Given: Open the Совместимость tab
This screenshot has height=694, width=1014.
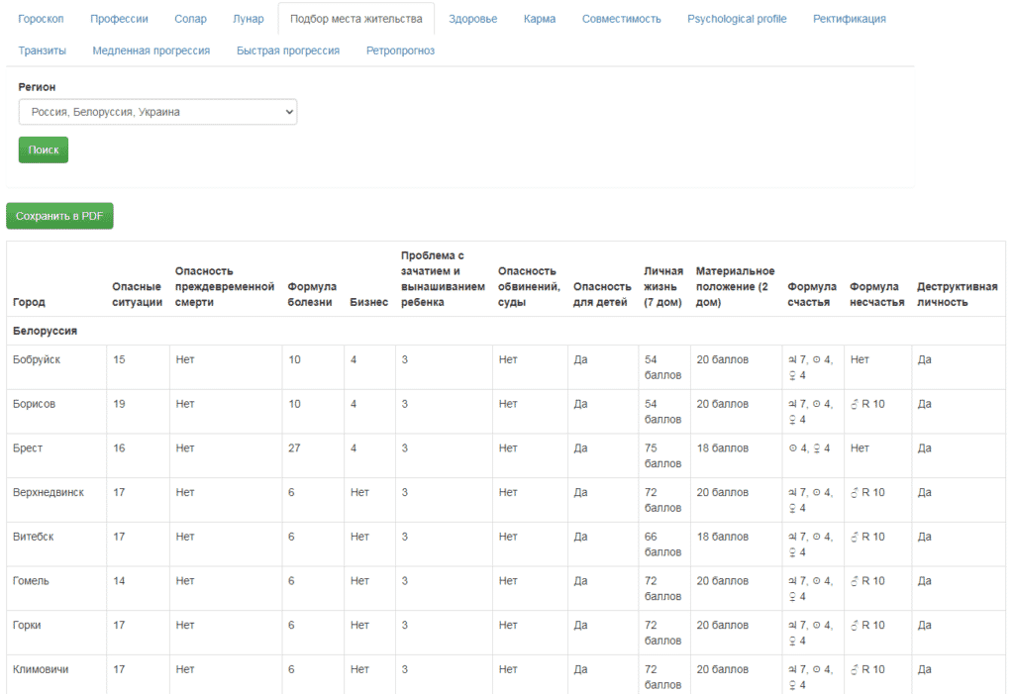Looking at the screenshot, I should point(621,19).
